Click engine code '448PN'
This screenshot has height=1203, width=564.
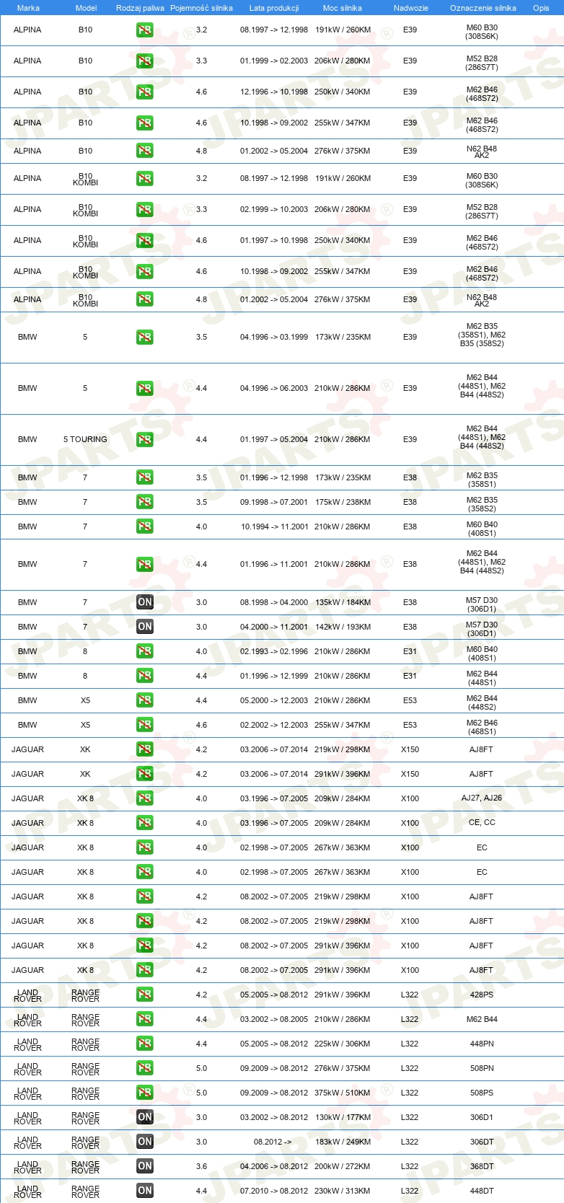coord(482,1043)
